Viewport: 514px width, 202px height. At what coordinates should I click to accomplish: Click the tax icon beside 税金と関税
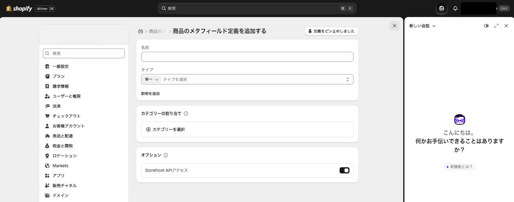click(x=47, y=146)
